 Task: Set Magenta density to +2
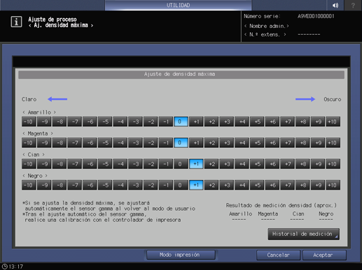pyautogui.click(x=211, y=143)
